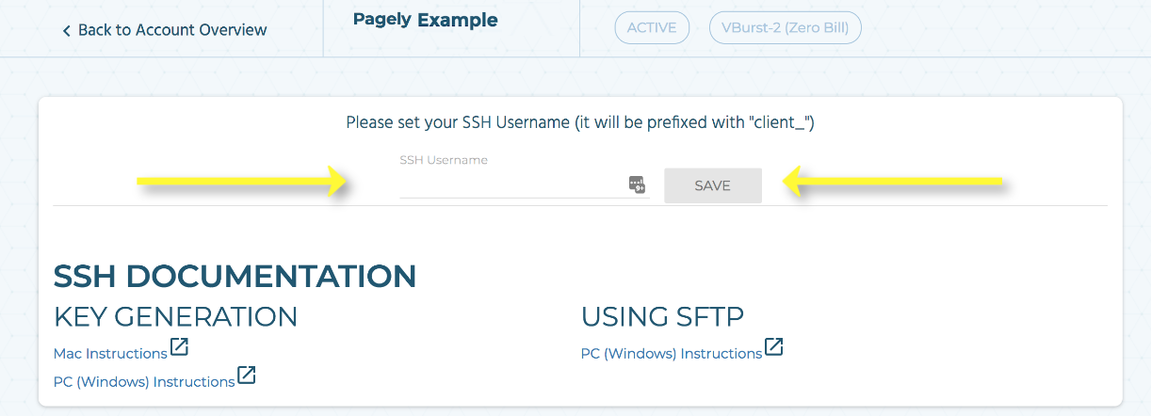This screenshot has height=416, width=1151.
Task: Go back to Account Overview
Action: (x=165, y=30)
